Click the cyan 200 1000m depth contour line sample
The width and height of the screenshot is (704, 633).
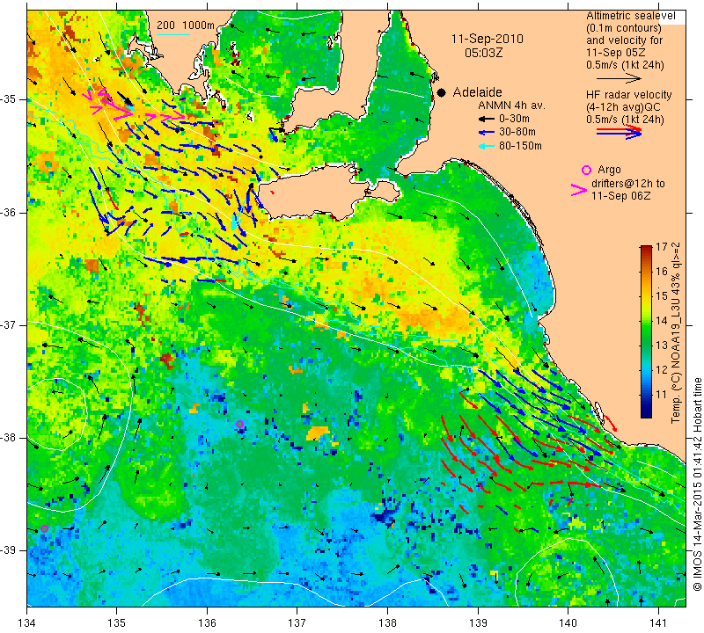point(173,34)
